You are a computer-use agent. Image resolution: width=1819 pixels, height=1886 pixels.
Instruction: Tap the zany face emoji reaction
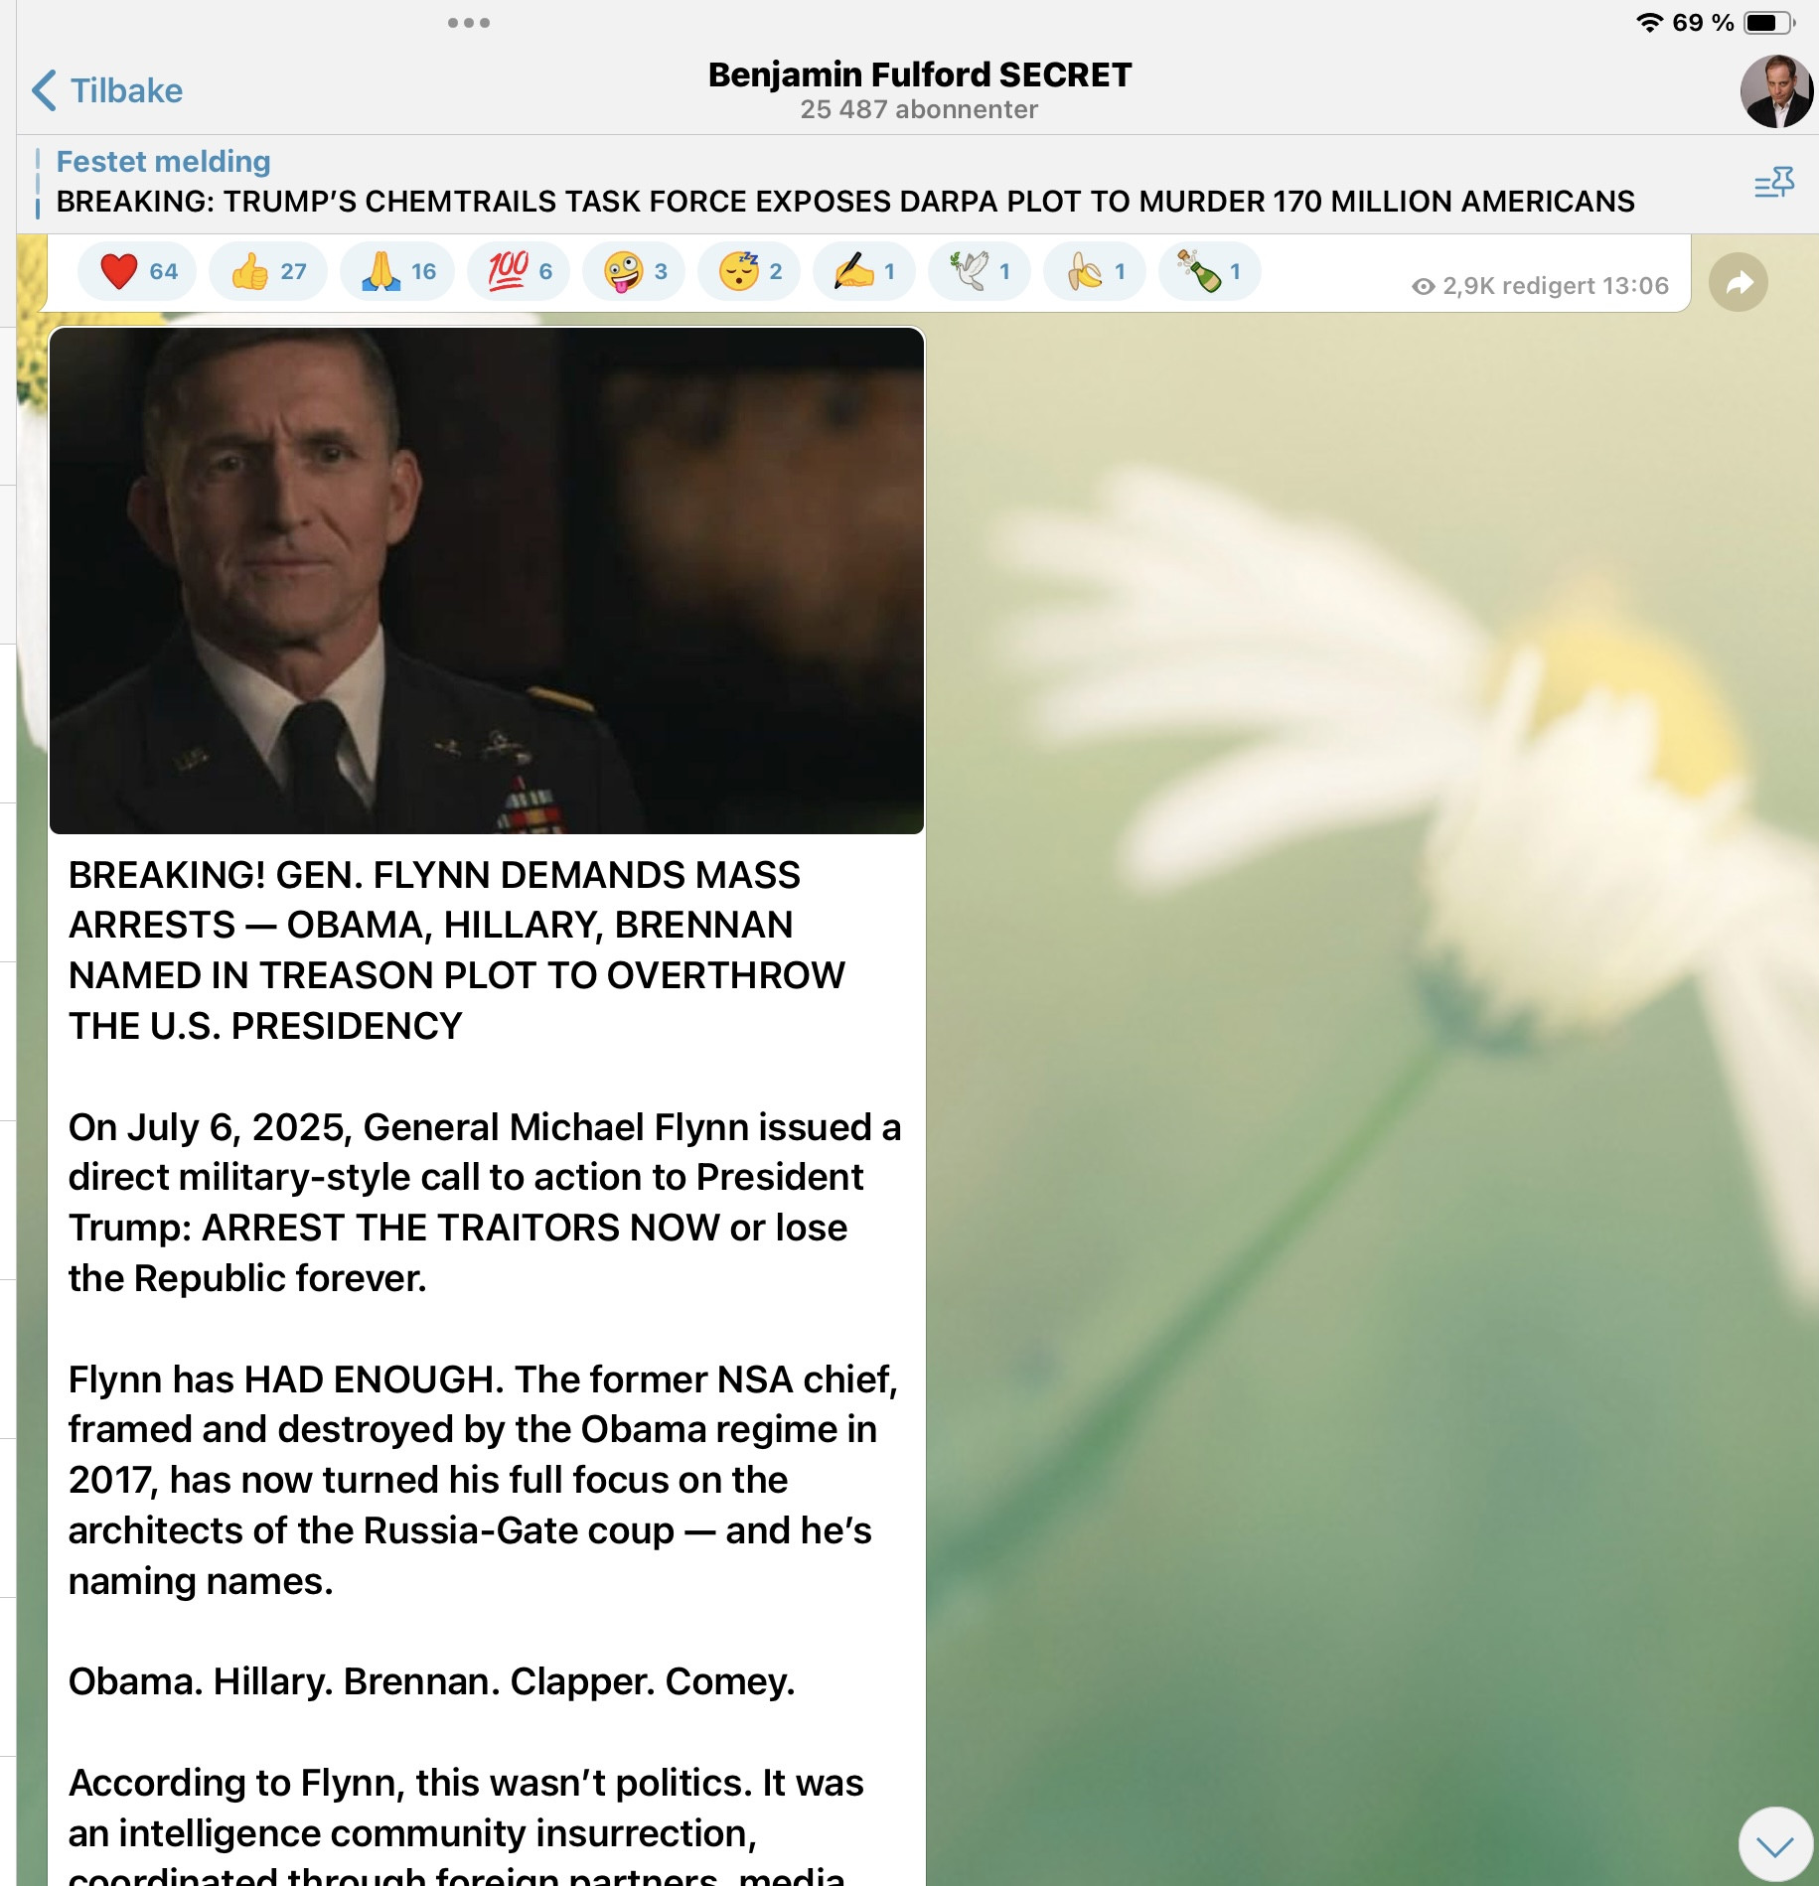(x=634, y=271)
